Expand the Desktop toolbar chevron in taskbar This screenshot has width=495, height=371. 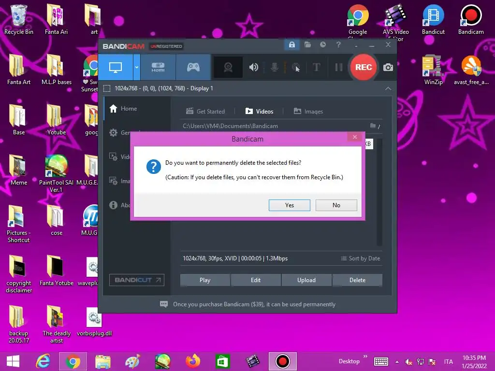(365, 357)
